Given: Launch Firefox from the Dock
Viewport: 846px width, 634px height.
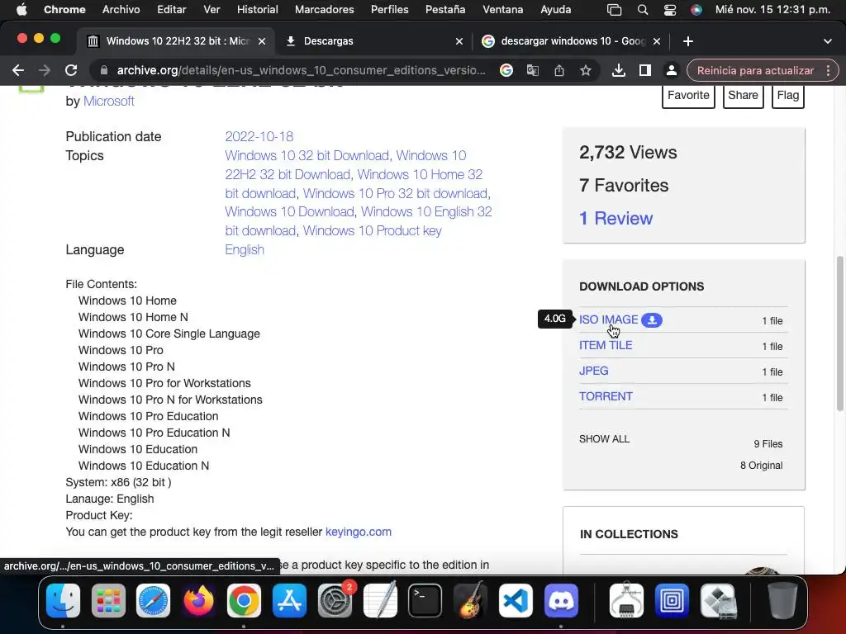Looking at the screenshot, I should pyautogui.click(x=198, y=600).
